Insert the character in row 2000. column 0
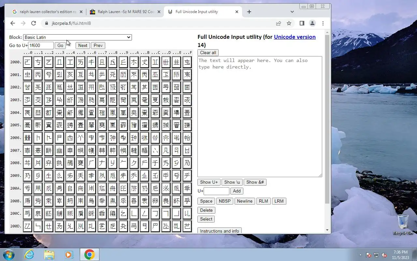 tap(27, 62)
